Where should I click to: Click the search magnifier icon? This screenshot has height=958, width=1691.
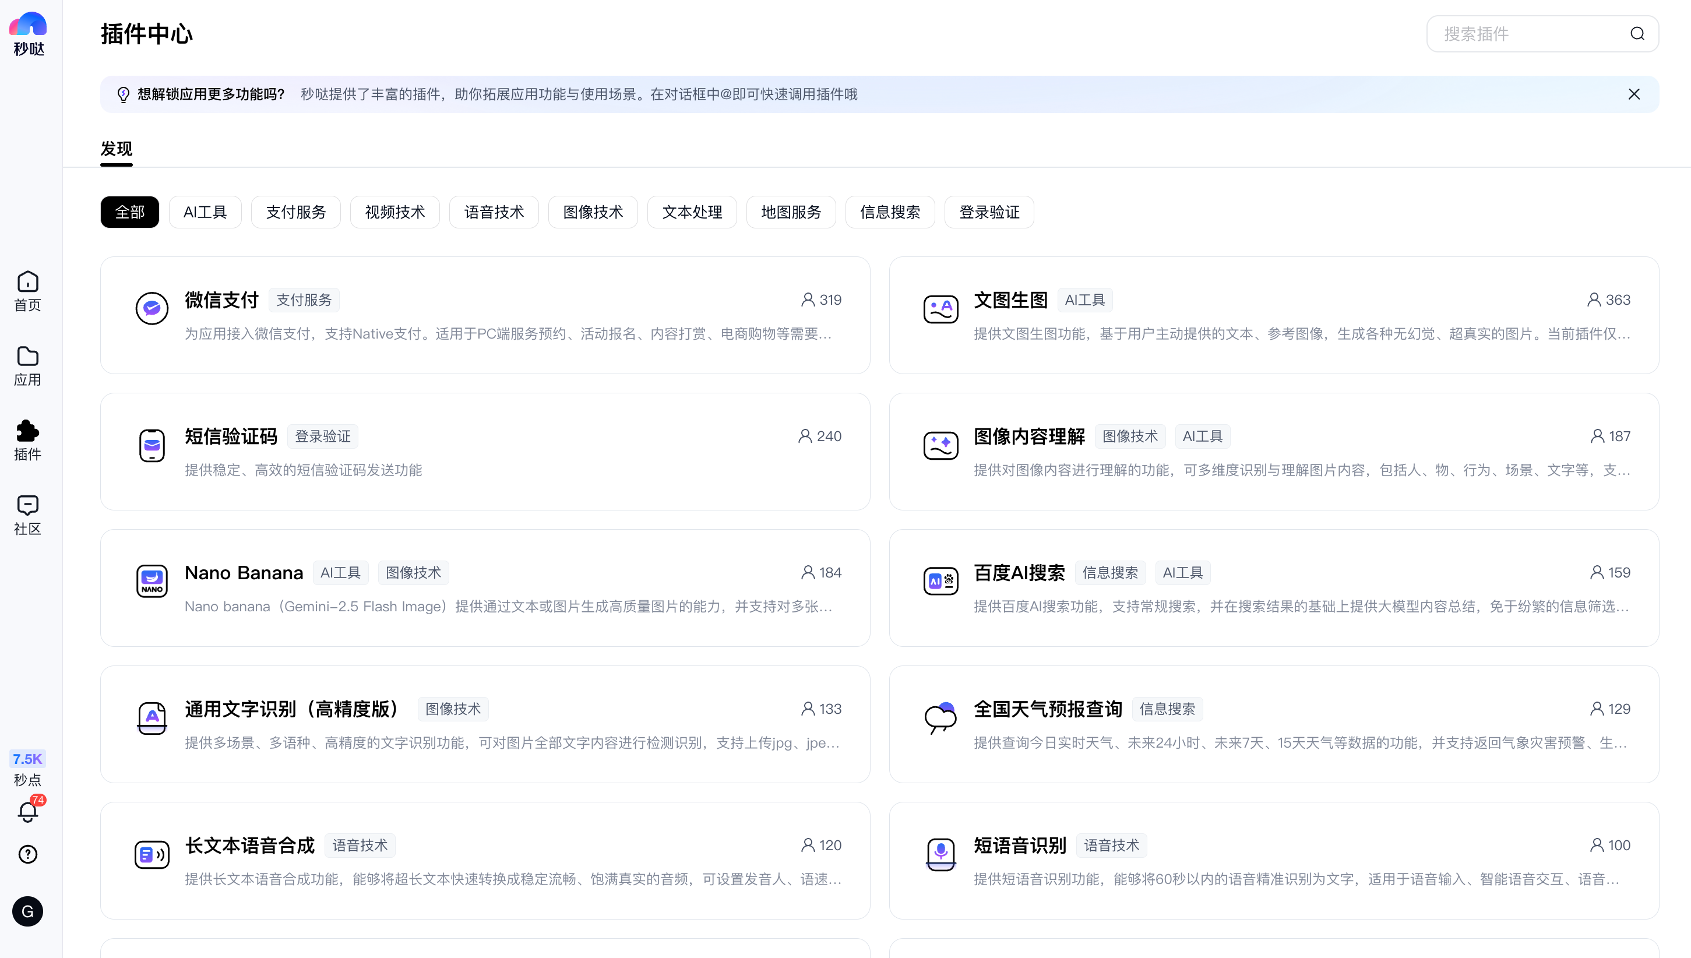pyautogui.click(x=1637, y=34)
